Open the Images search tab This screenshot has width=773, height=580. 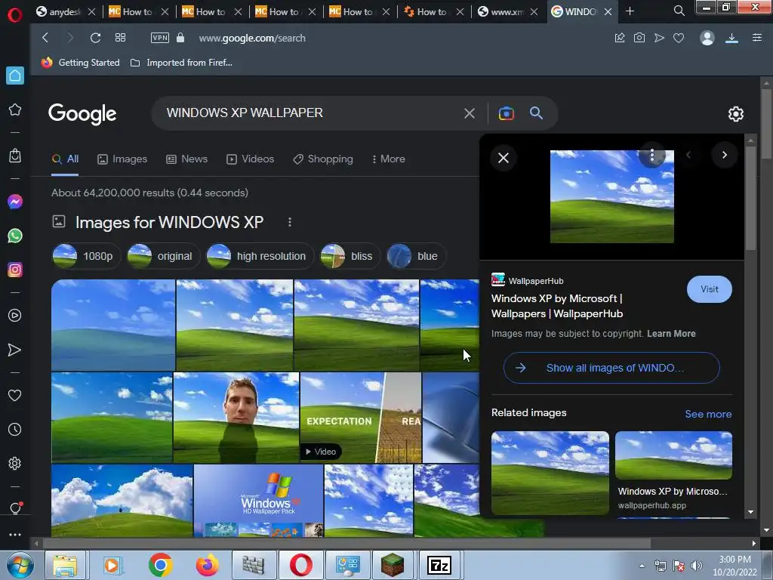pyautogui.click(x=122, y=159)
